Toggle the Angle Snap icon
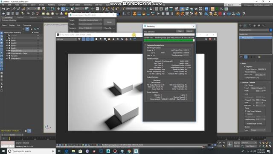This screenshot has height=154, width=273. pos(108,9)
